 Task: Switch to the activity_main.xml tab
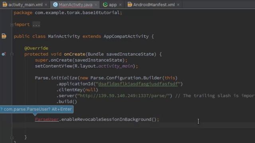click(x=25, y=5)
